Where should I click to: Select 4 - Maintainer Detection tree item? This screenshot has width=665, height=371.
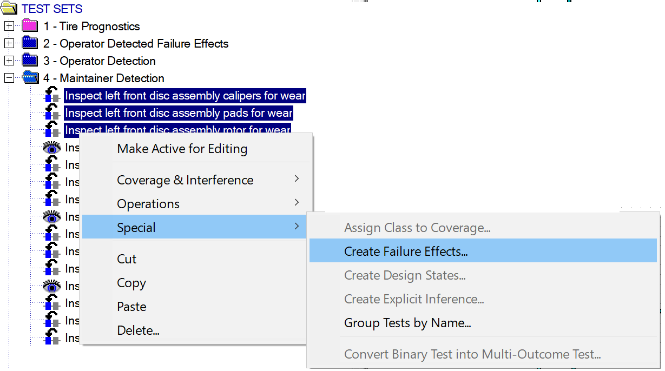point(104,78)
